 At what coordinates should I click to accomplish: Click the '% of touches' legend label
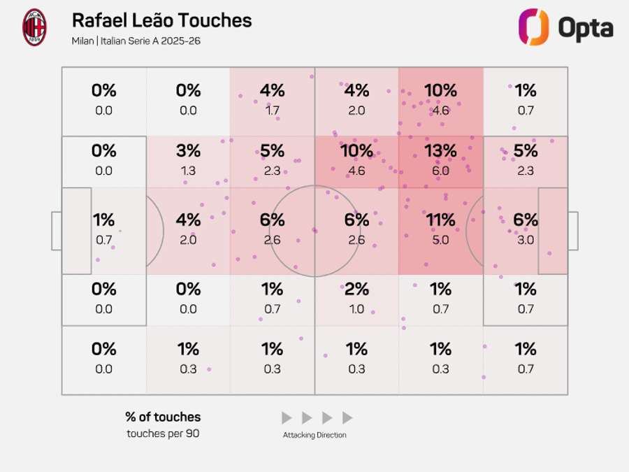[x=163, y=417]
